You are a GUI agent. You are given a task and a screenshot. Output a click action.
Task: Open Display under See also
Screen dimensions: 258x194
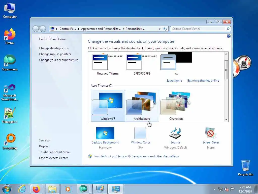pos(44,146)
